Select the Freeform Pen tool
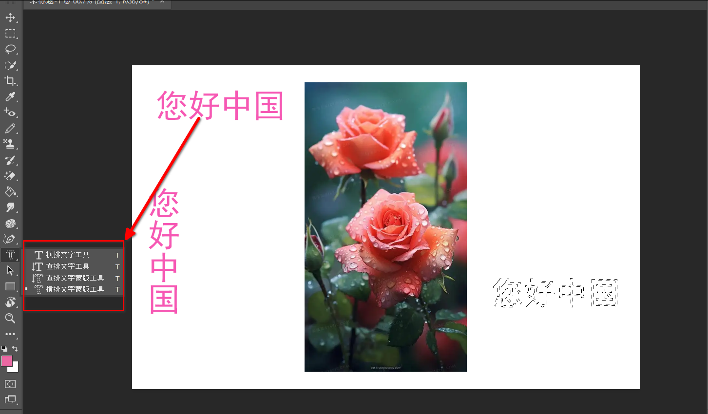 [10, 239]
